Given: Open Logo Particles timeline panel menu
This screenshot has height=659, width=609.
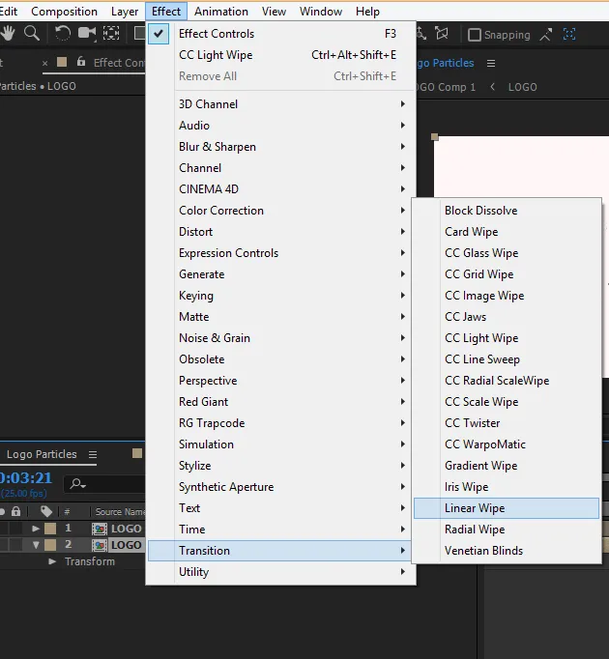Looking at the screenshot, I should [x=93, y=454].
